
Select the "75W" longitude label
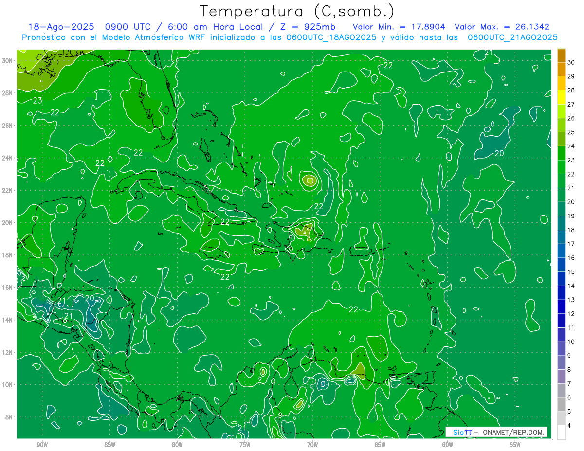coord(245,445)
